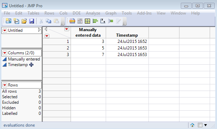Click the evaluations done status text
This screenshot has width=217, height=129.
19,125
